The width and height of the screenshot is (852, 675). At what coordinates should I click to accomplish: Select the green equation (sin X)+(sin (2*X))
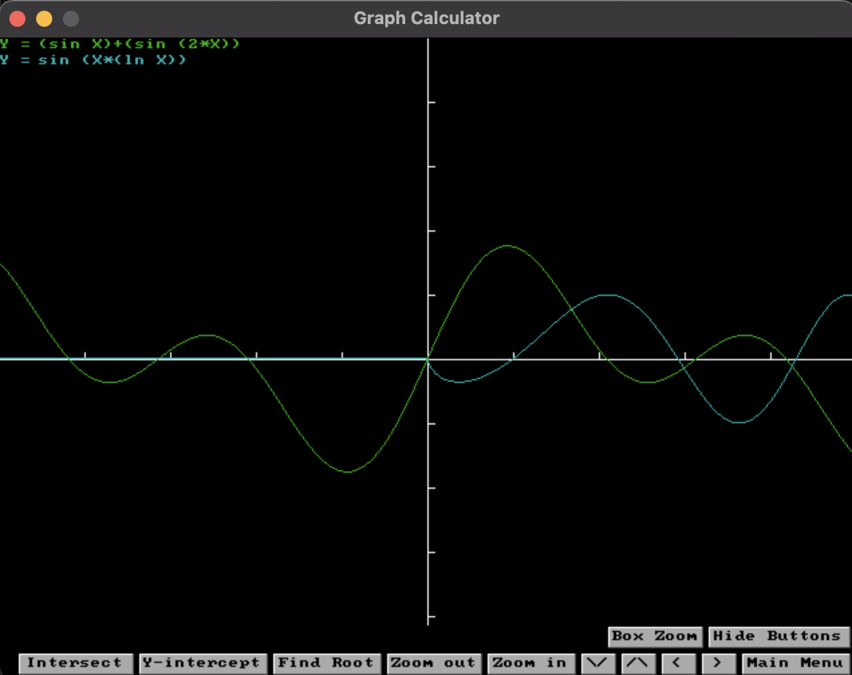(x=121, y=44)
